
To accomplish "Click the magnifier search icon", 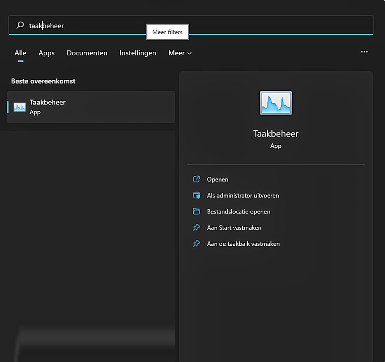I will click(x=20, y=25).
